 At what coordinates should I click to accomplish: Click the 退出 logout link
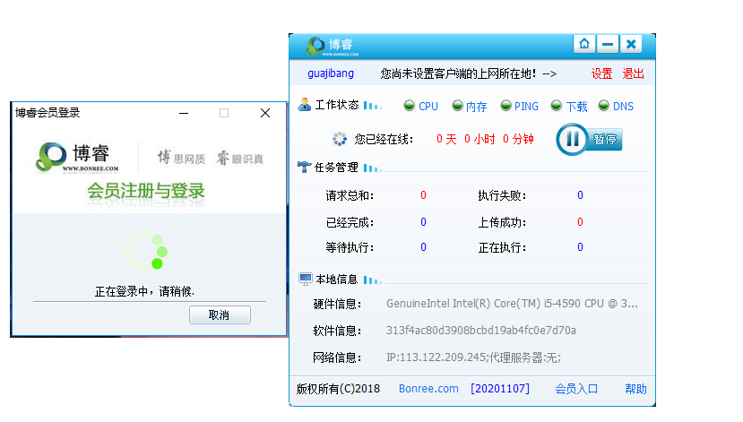[x=633, y=73]
